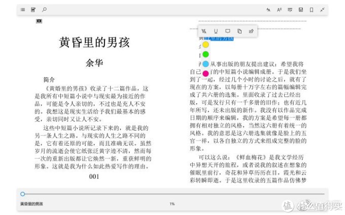Open text options icon in top toolbar
This screenshot has height=215, width=345.
click(268, 10)
